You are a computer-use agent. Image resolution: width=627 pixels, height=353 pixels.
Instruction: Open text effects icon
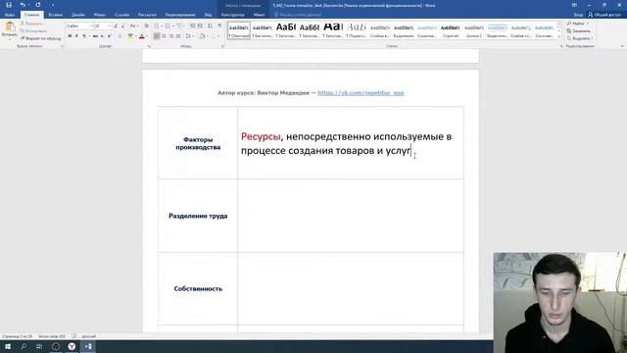click(x=120, y=36)
